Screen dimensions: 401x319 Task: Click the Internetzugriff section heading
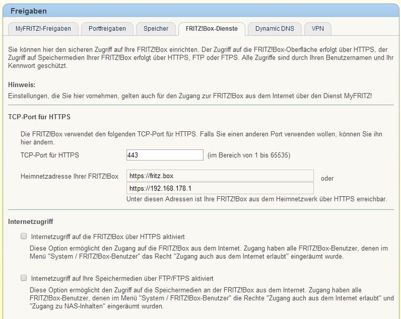[x=30, y=221]
